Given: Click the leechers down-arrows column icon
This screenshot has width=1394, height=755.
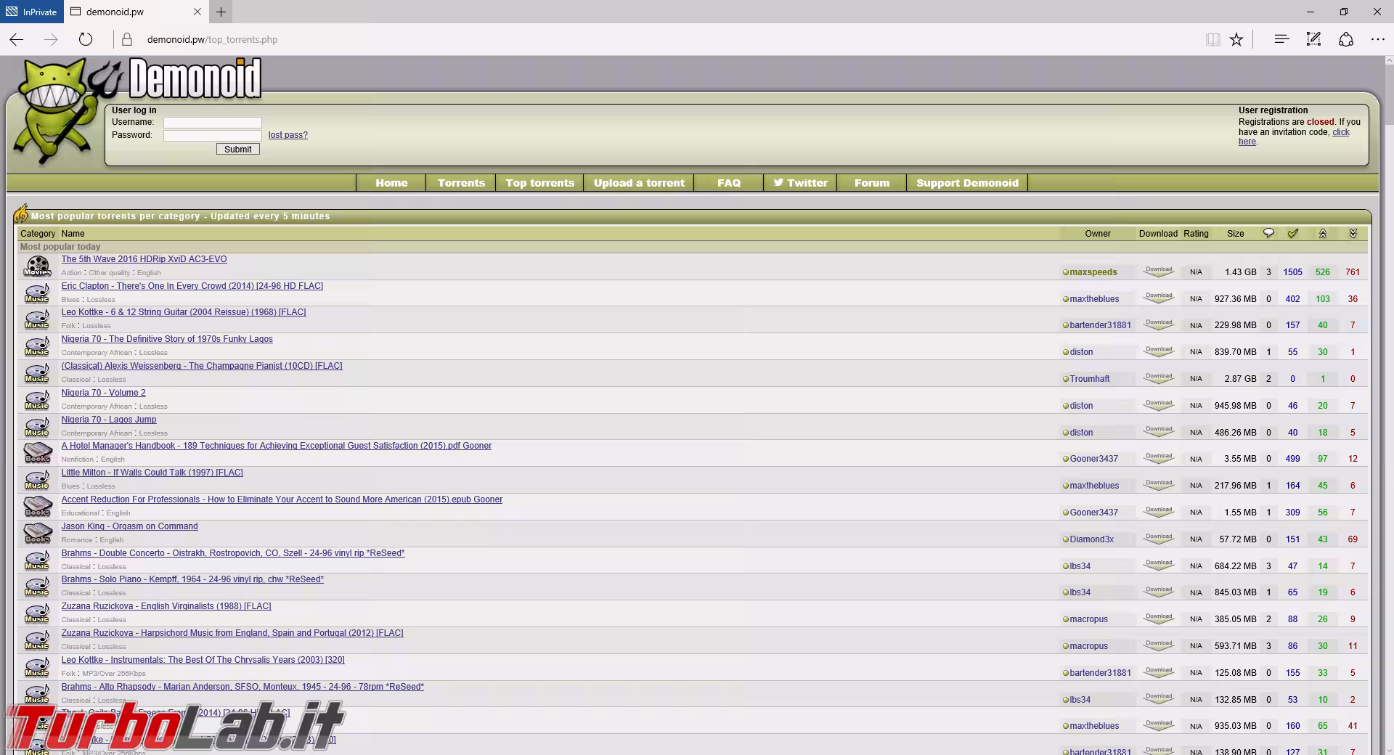Looking at the screenshot, I should [1353, 233].
